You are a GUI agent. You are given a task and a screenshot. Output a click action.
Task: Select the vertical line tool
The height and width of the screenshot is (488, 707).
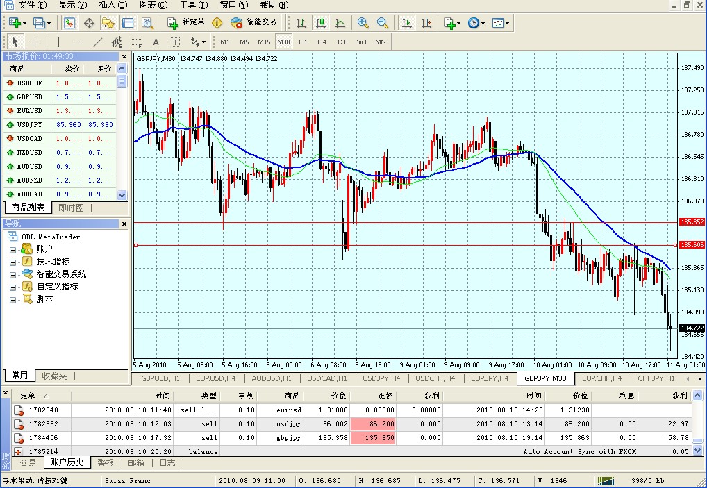[x=58, y=42]
